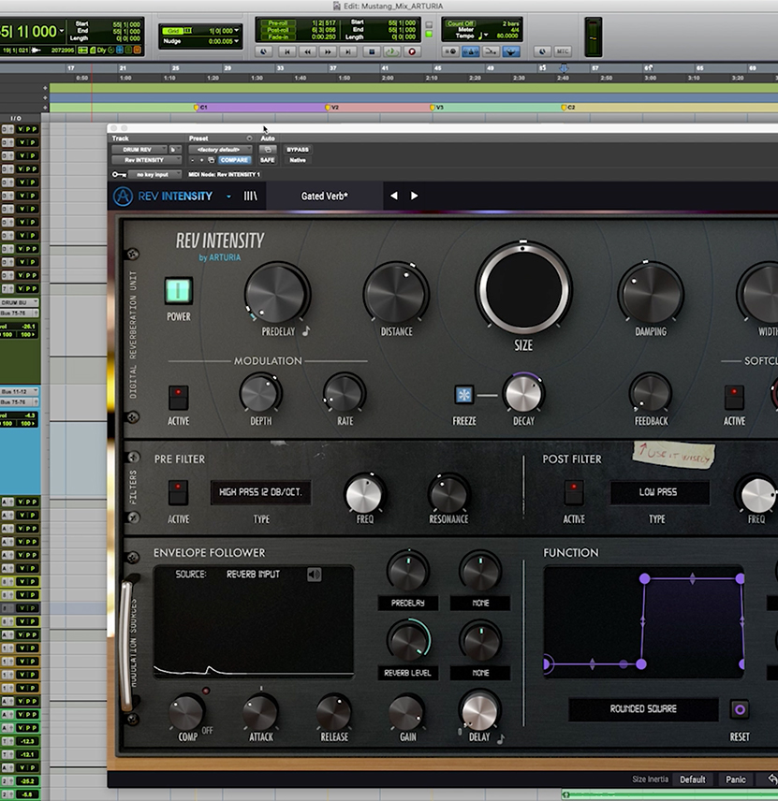This screenshot has height=801, width=778.
Task: Toggle plugin BYPASS button
Action: pos(298,150)
